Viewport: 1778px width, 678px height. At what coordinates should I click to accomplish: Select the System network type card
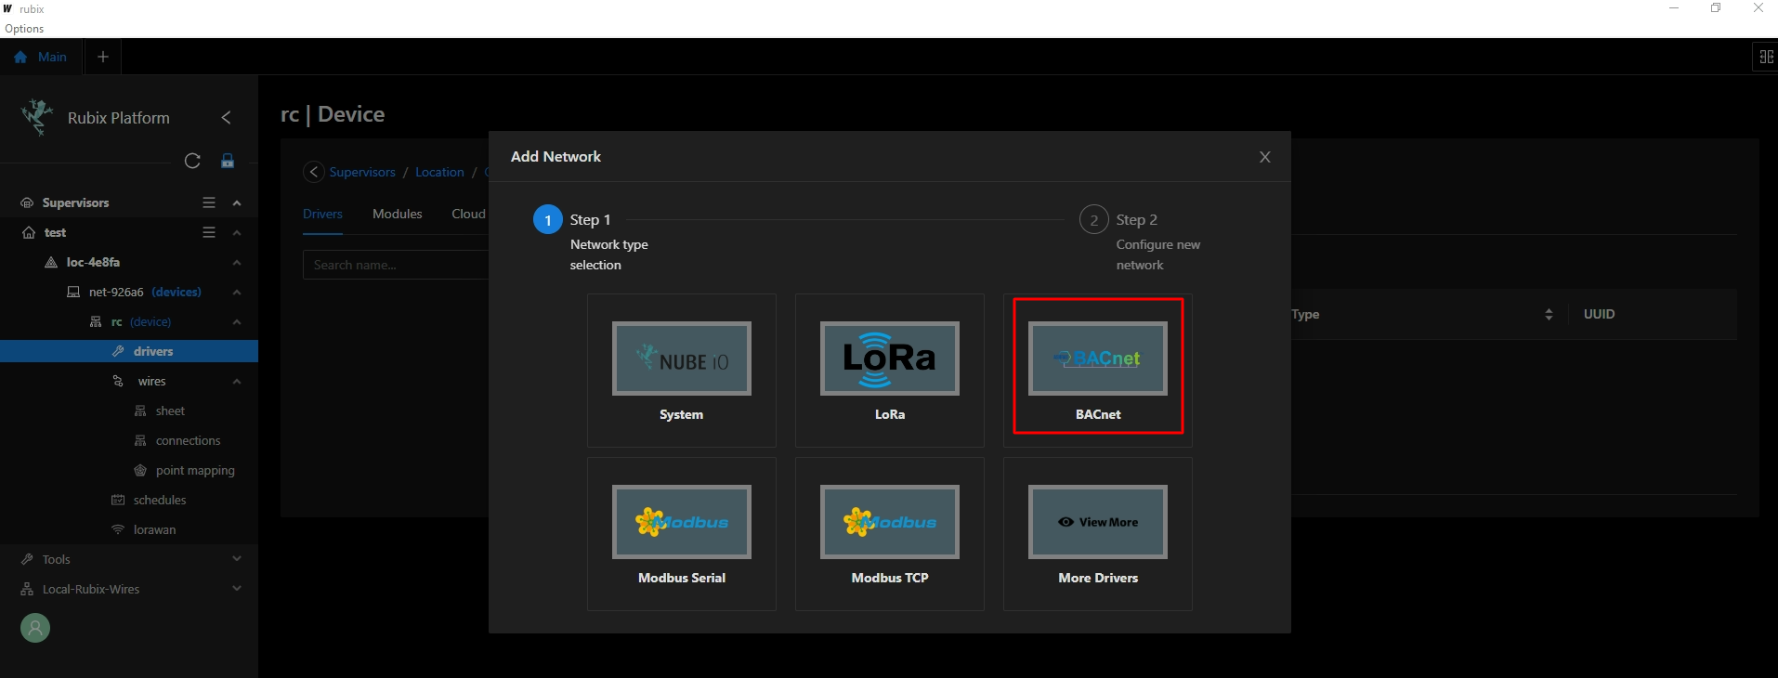[681, 371]
